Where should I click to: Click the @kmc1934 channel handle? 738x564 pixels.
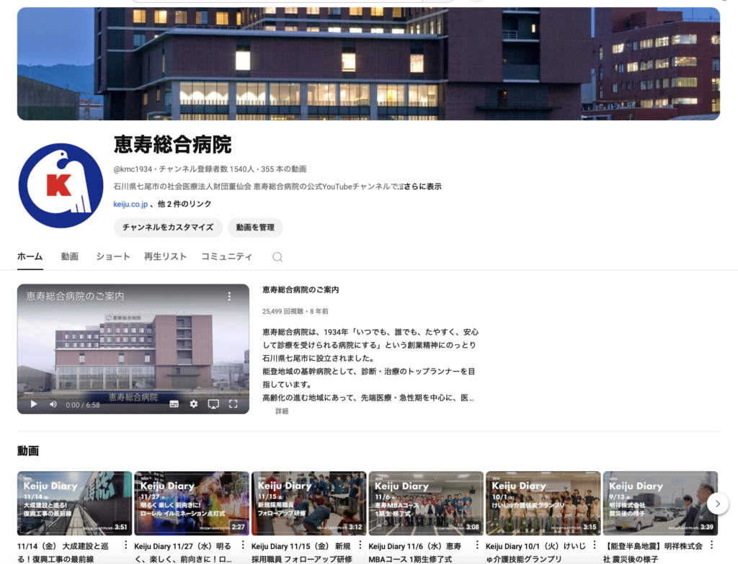tap(133, 169)
